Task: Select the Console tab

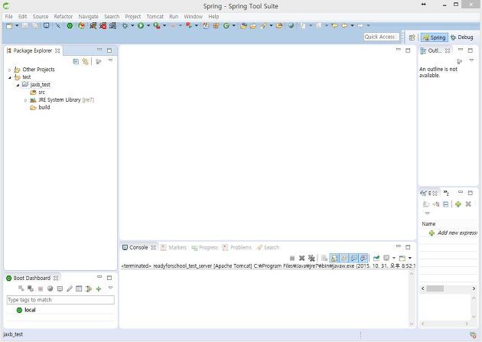Action: pyautogui.click(x=138, y=247)
